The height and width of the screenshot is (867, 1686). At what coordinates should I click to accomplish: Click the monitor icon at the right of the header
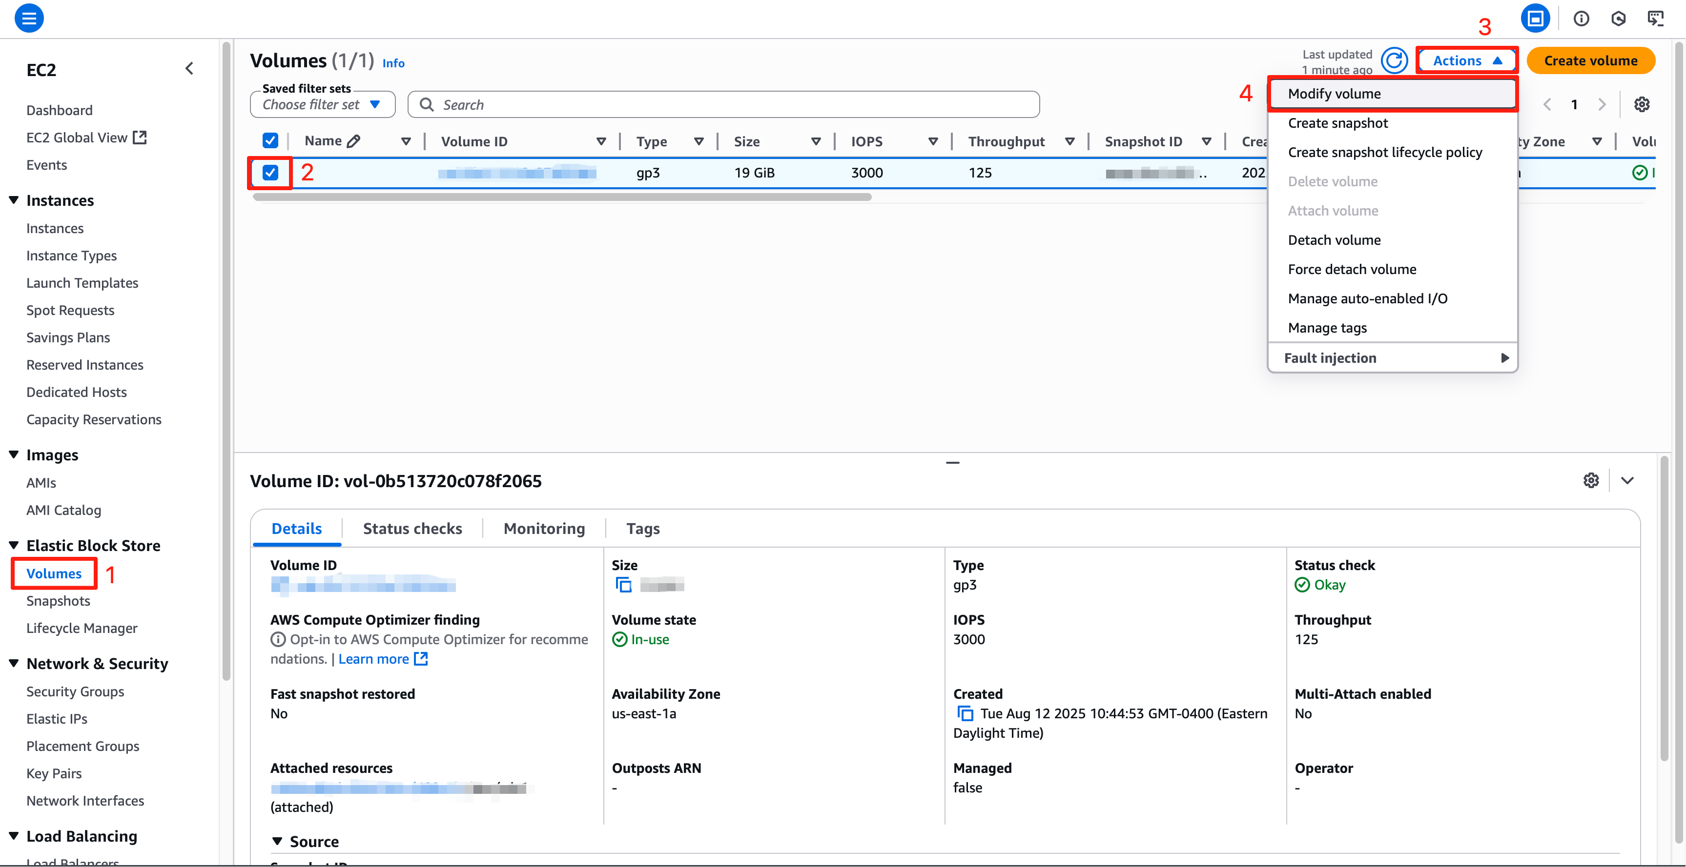click(1656, 19)
